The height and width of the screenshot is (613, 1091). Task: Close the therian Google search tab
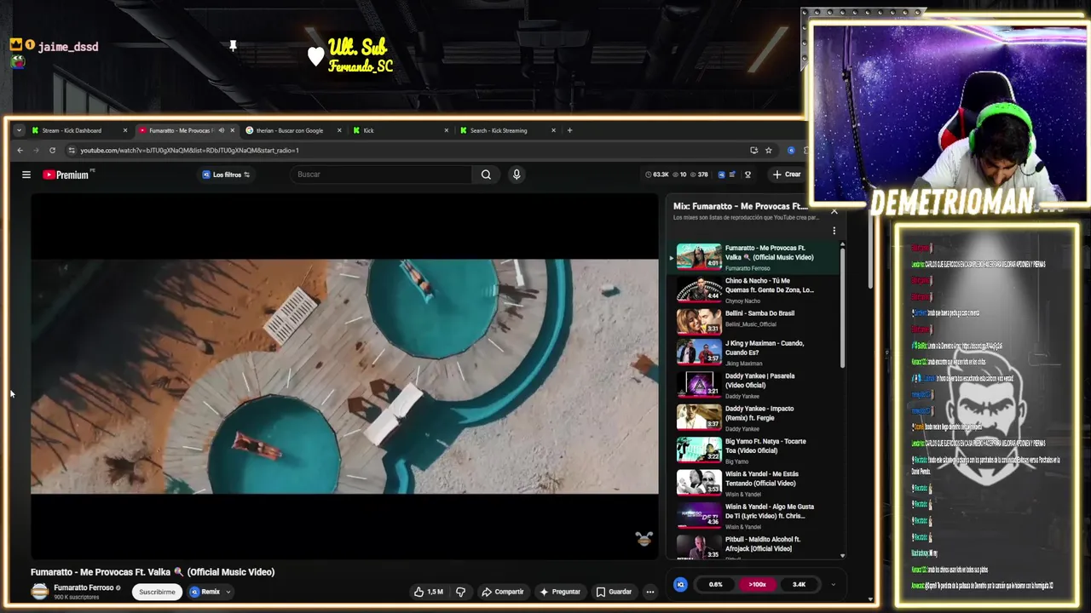(x=338, y=130)
